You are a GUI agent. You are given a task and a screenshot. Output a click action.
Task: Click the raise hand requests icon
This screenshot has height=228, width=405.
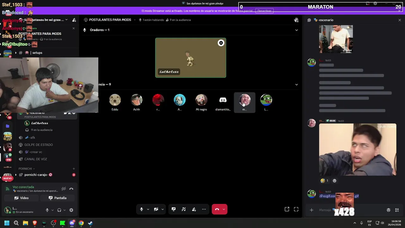(x=296, y=20)
